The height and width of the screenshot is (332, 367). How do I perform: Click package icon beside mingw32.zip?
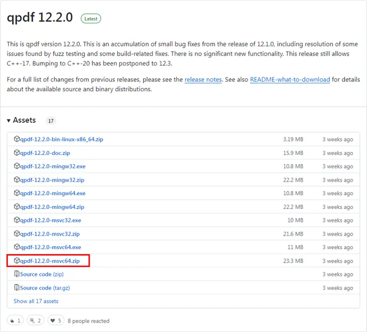coord(17,179)
